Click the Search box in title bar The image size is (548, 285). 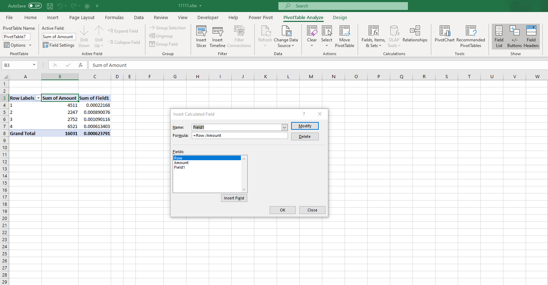(x=343, y=6)
